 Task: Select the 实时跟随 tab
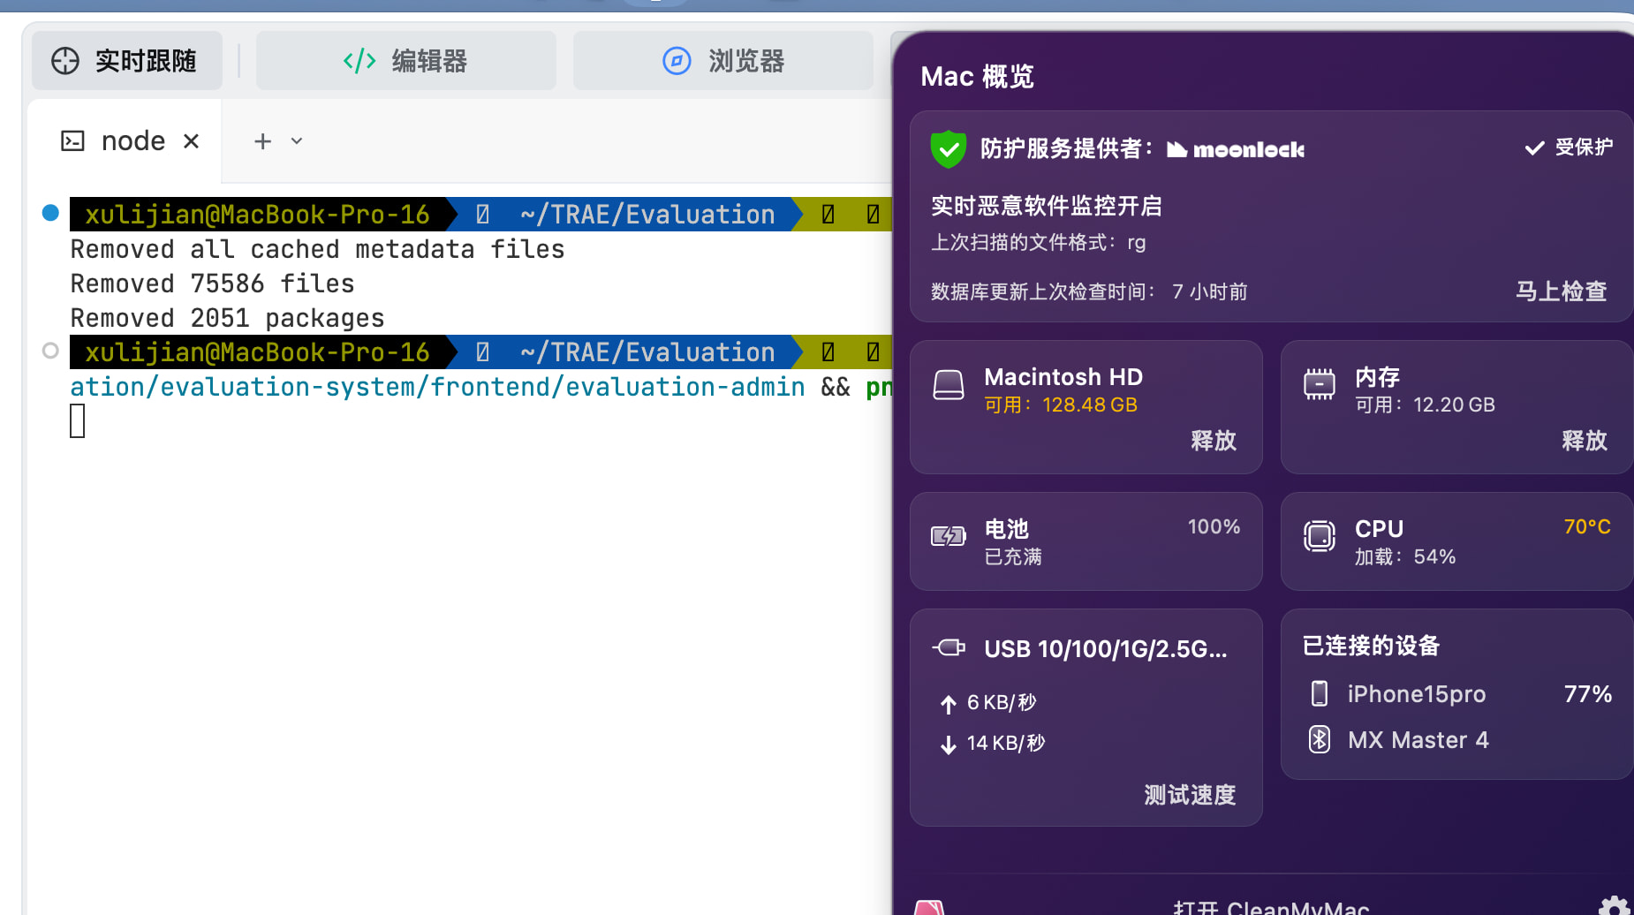pos(126,61)
